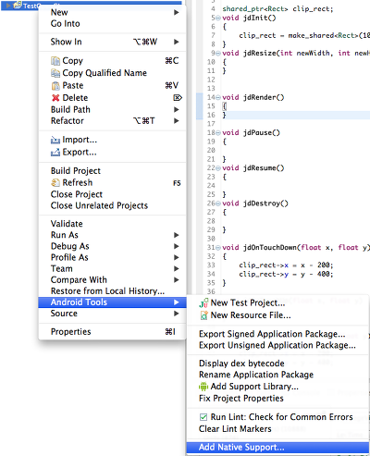Click the Import icon

[55, 141]
